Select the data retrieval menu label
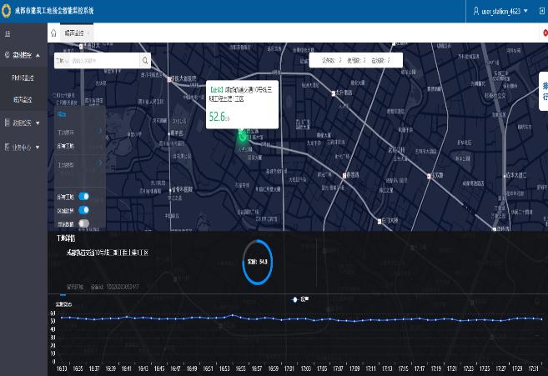The image size is (548, 376). [22, 123]
